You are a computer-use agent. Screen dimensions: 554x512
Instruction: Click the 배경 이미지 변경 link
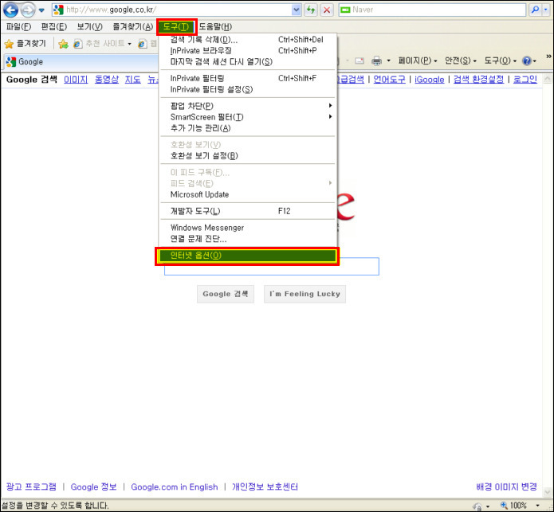[x=506, y=487]
